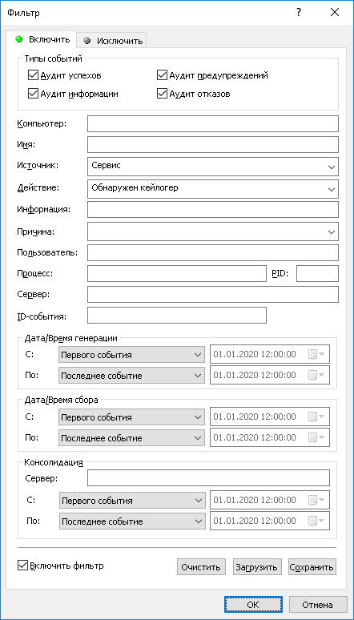354x620 pixels.
Task: Disable Включить фильтр checkbox
Action: pyautogui.click(x=22, y=566)
